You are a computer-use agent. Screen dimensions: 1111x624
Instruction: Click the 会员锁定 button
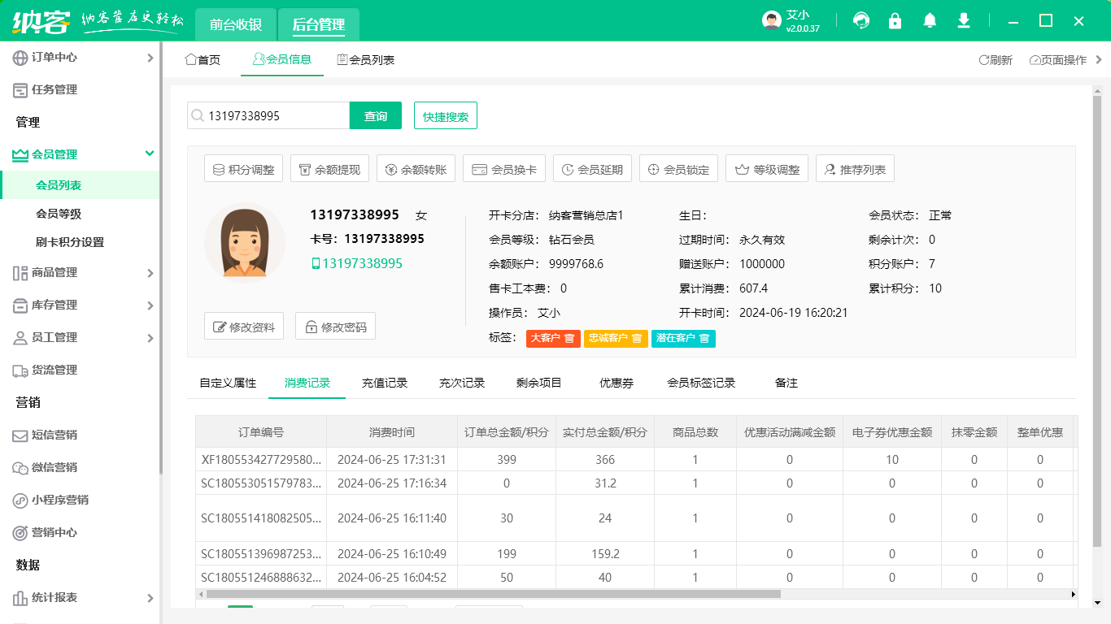pos(678,170)
